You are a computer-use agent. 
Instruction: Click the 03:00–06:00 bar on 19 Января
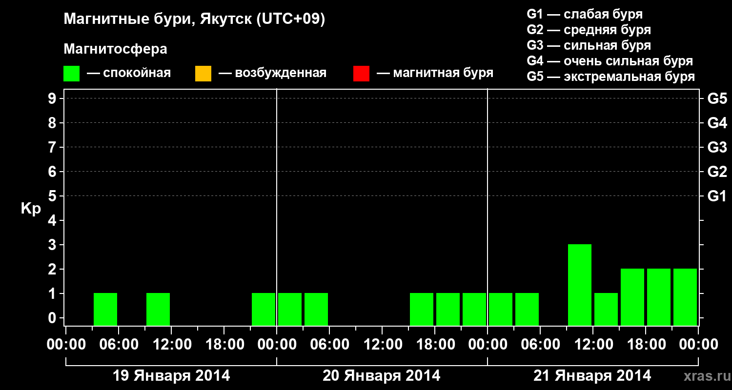click(x=105, y=309)
